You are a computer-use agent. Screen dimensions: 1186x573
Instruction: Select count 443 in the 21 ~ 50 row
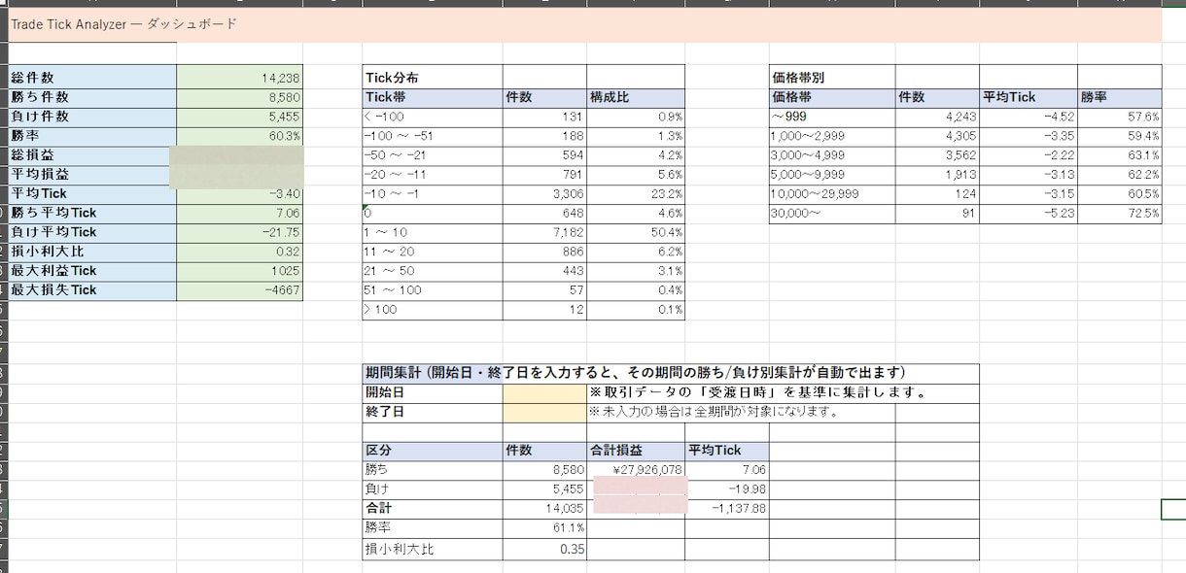tap(544, 271)
